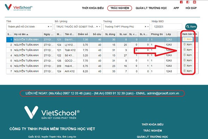Screen dimensions: 208x139
Task: Click the VietSchool logo in header
Action: pos(18,7)
